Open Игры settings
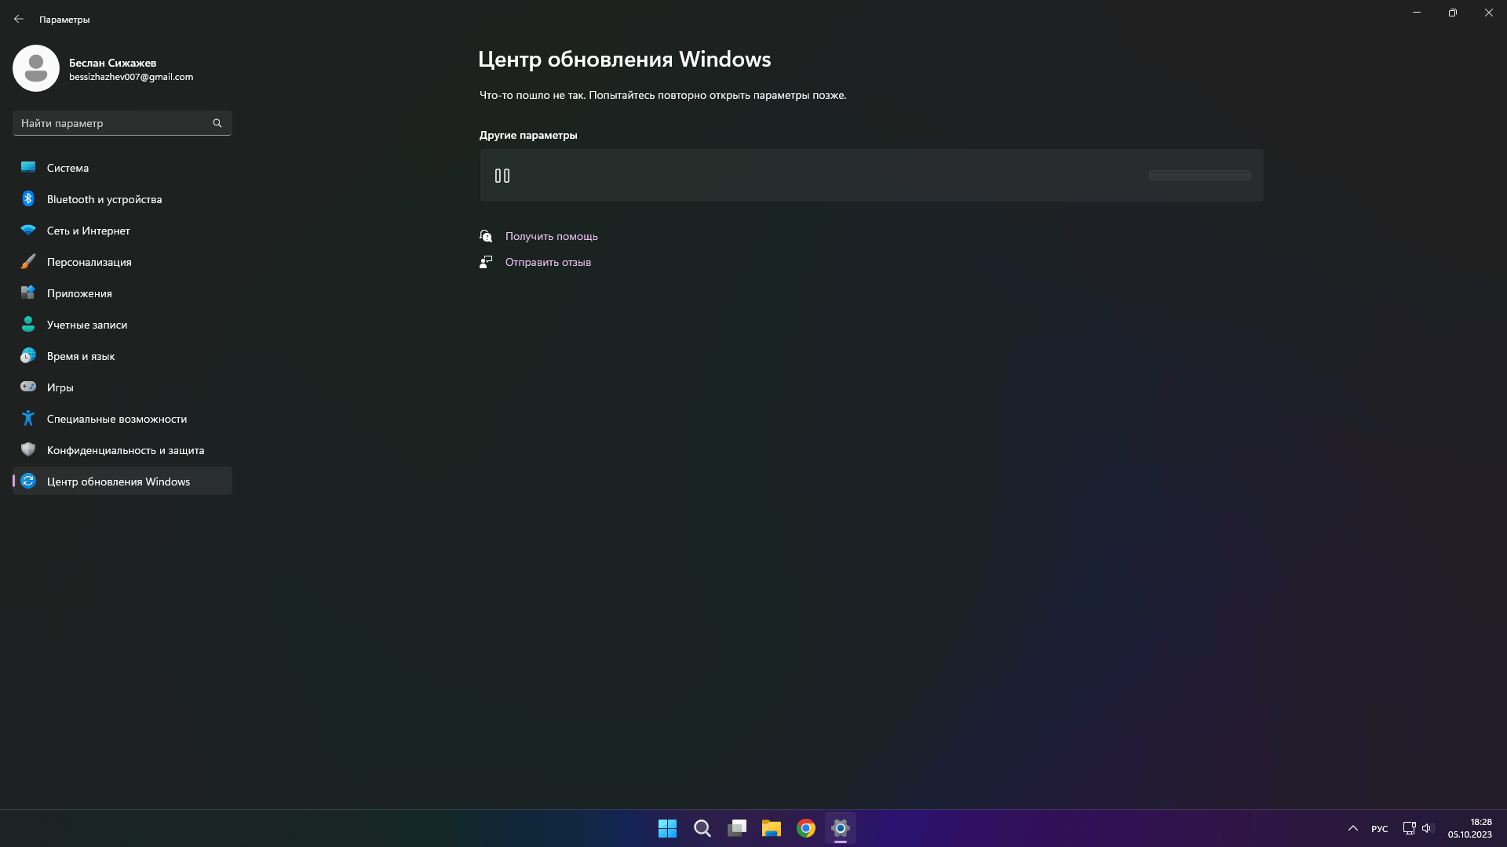Image resolution: width=1507 pixels, height=847 pixels. pos(122,387)
